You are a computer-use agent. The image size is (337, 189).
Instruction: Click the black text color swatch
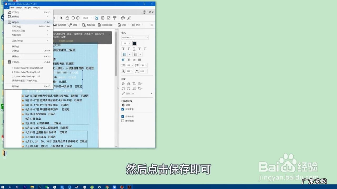point(135,43)
